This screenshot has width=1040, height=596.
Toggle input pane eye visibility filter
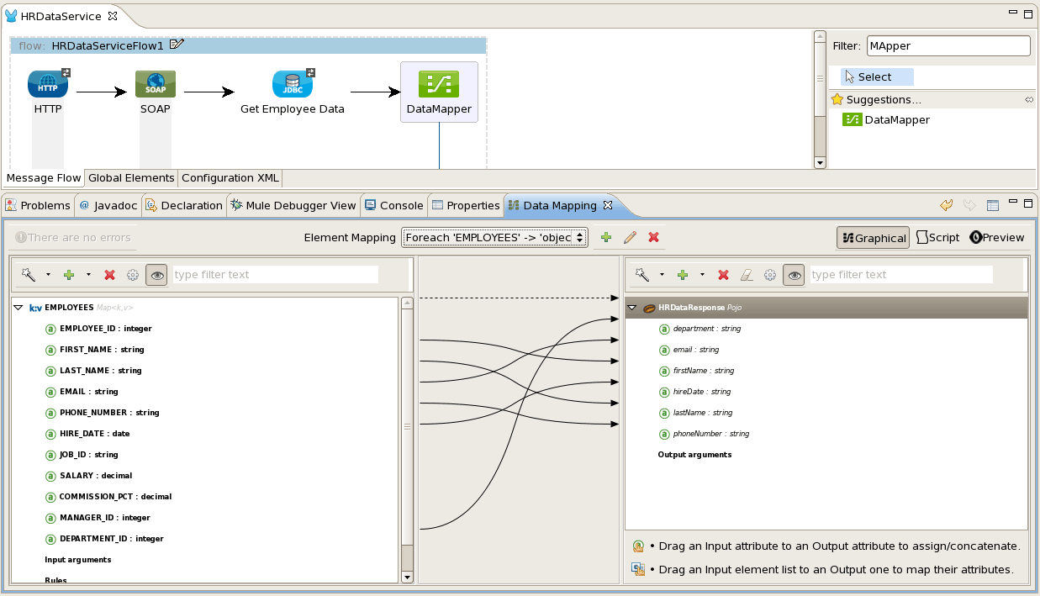pyautogui.click(x=156, y=275)
